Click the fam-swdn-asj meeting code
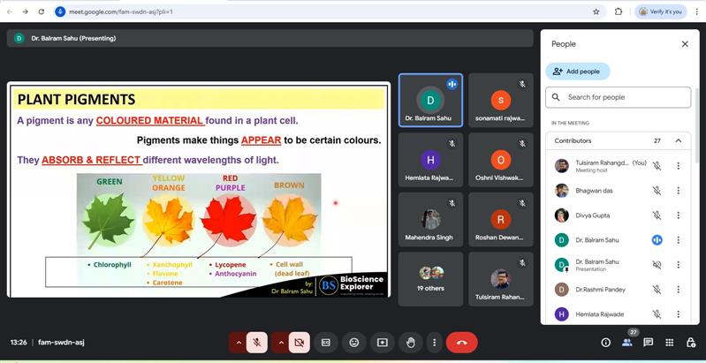Image resolution: width=706 pixels, height=363 pixels. [x=61, y=343]
